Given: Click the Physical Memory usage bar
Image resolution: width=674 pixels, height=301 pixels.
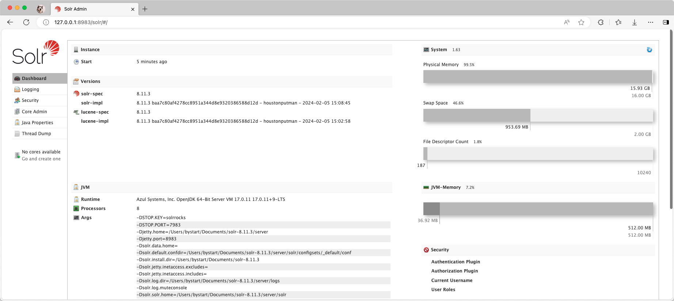Looking at the screenshot, I should (x=538, y=76).
